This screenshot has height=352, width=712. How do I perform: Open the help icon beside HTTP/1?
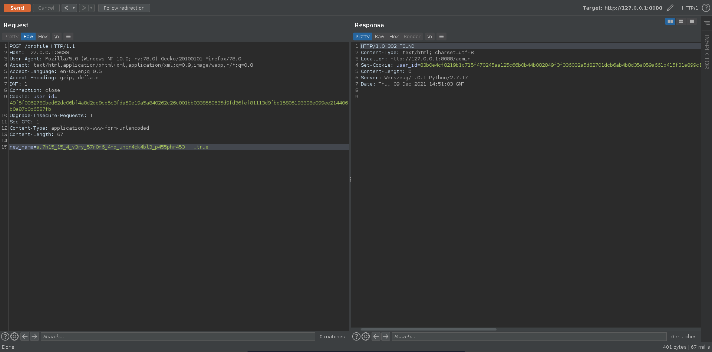pos(706,8)
